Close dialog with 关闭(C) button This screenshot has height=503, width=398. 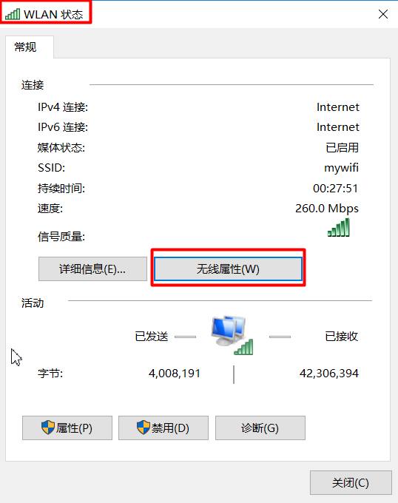coord(351,482)
